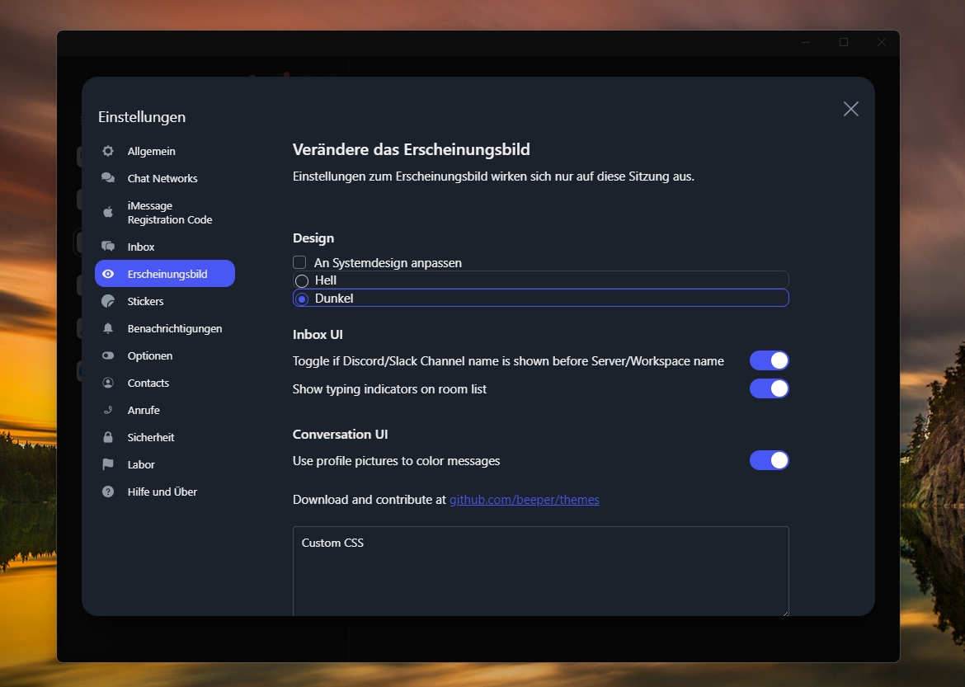Image resolution: width=965 pixels, height=687 pixels.
Task: Toggle Use profile pictures to color messages
Action: coord(769,460)
